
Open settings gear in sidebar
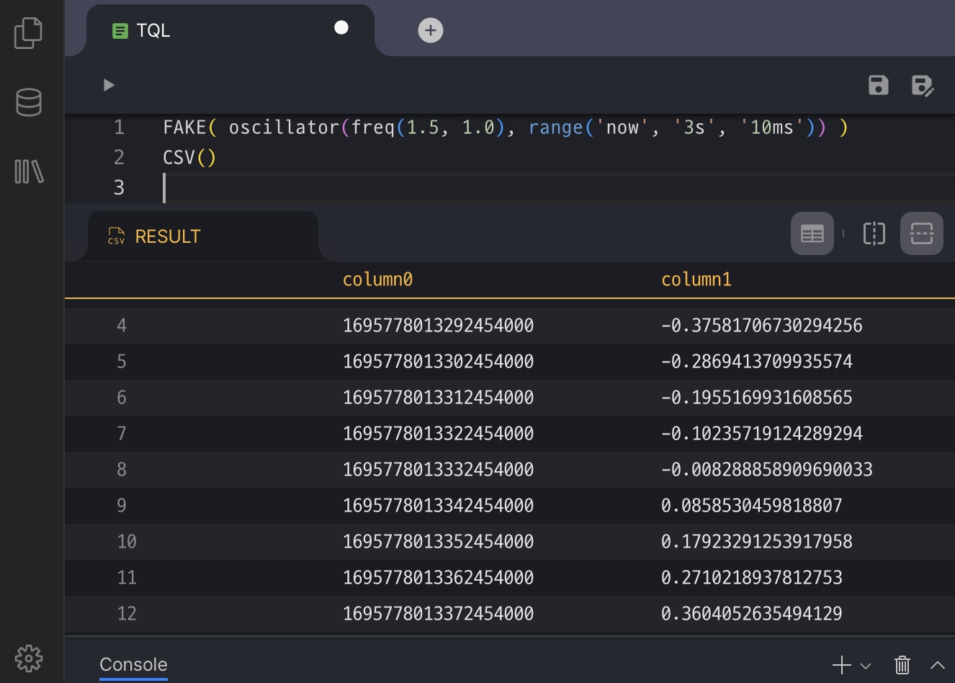[x=29, y=658]
